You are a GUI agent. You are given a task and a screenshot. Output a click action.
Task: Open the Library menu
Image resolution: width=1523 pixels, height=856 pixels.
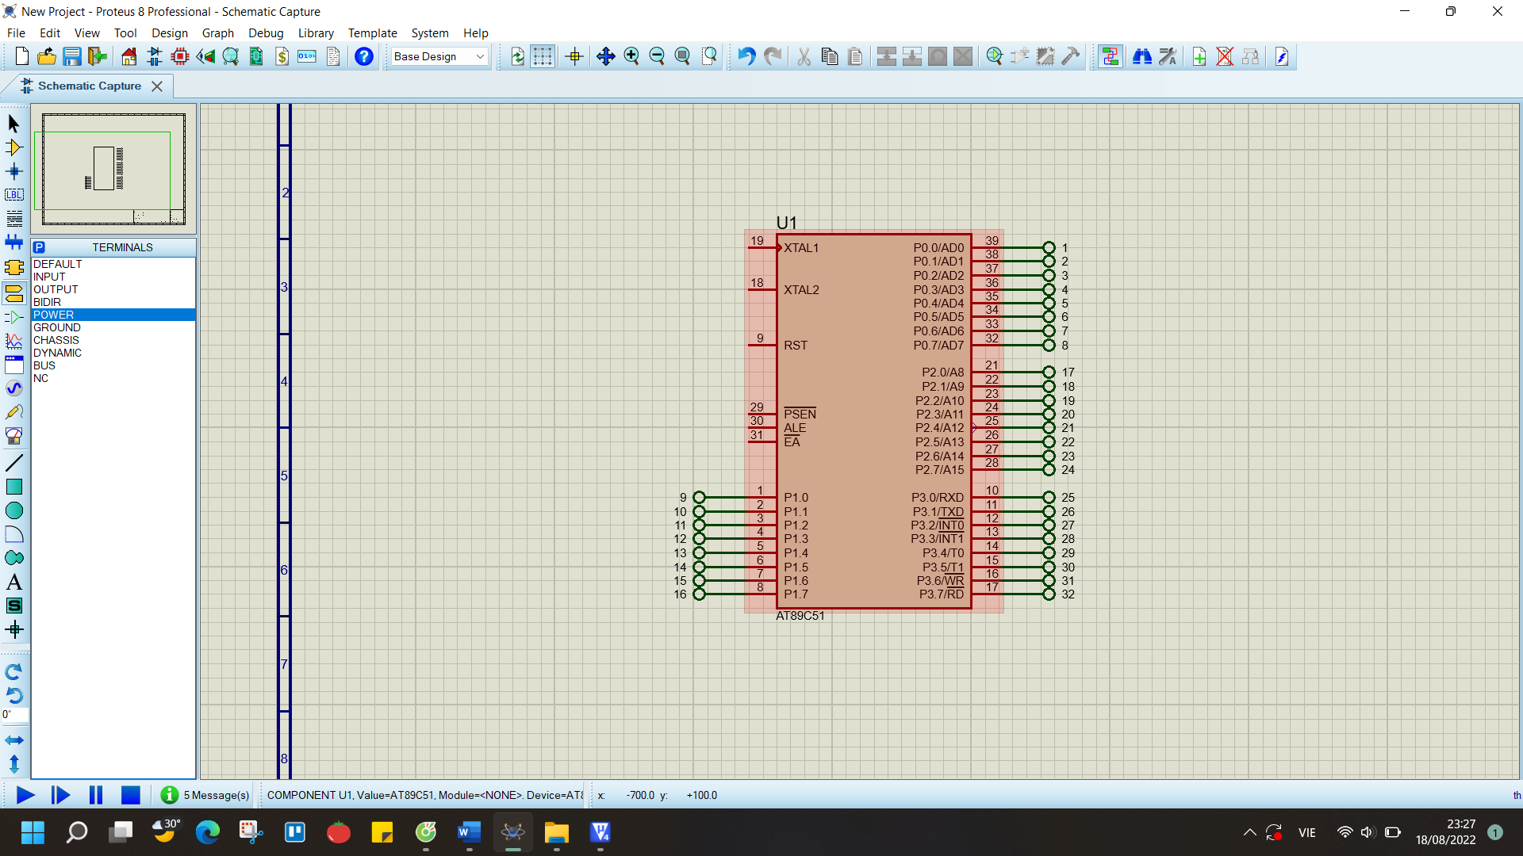[315, 33]
